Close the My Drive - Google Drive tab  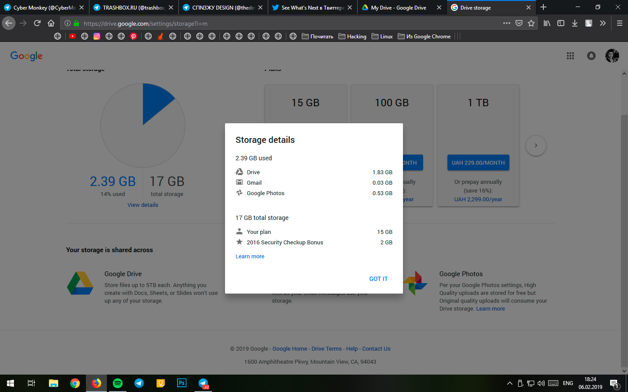coord(439,7)
